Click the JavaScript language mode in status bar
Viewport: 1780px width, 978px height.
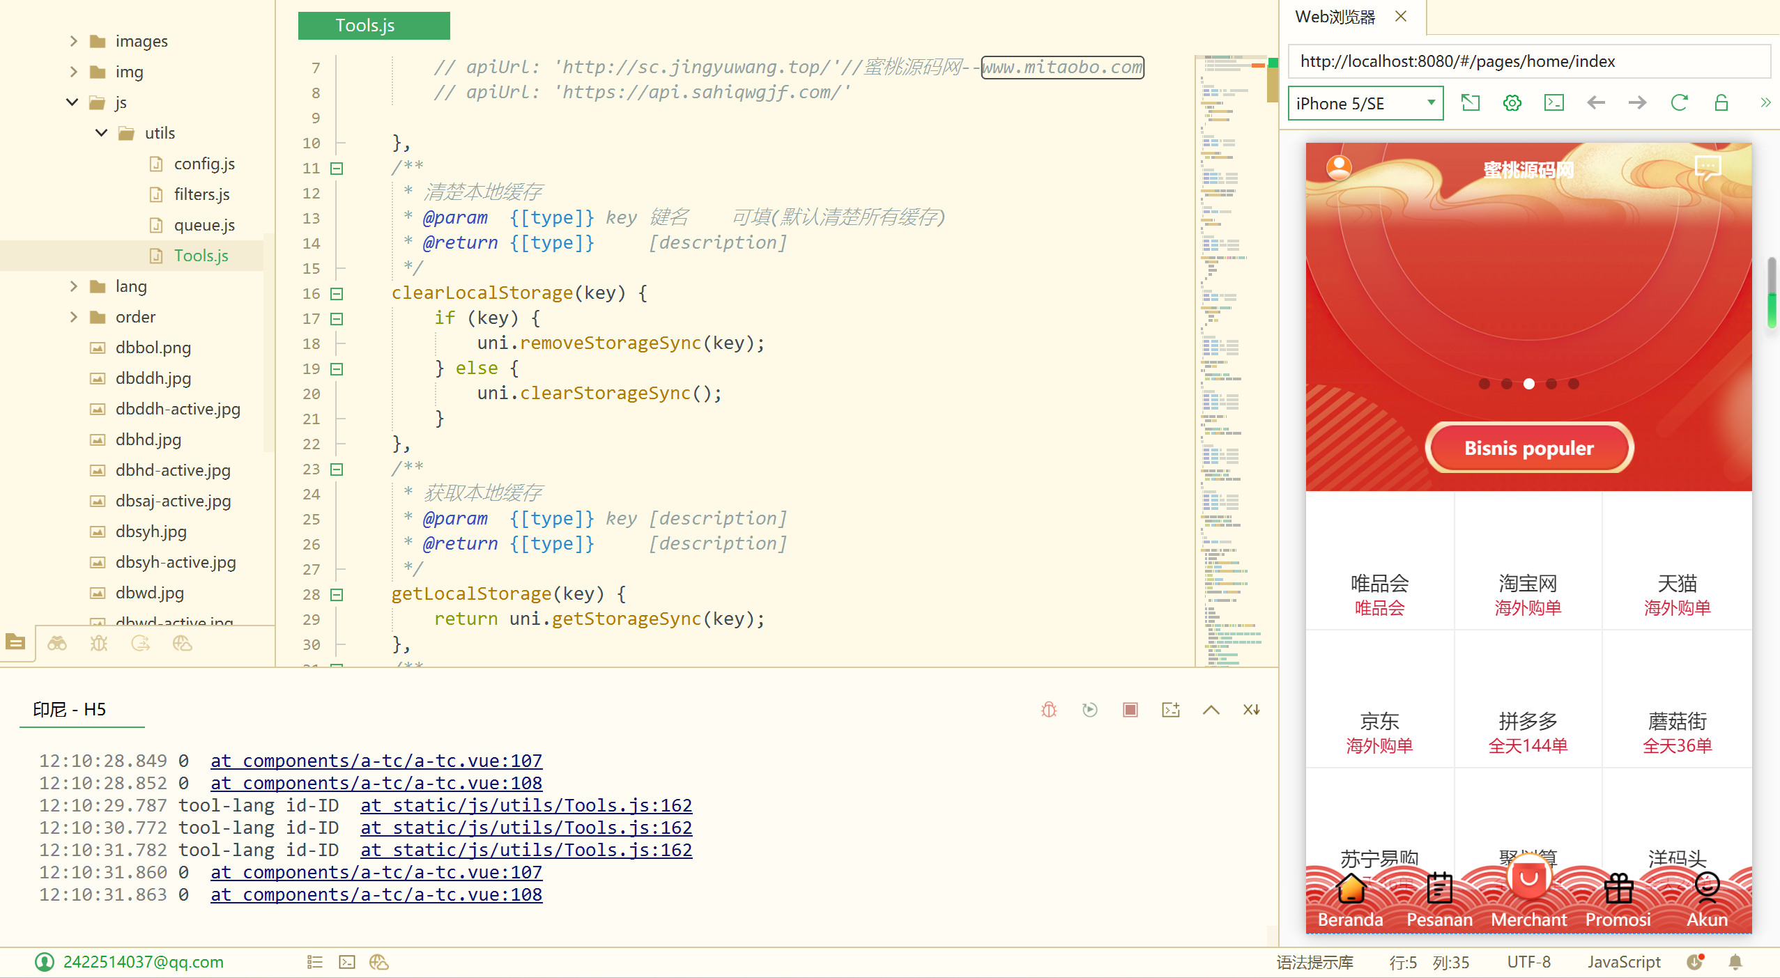click(x=1624, y=962)
